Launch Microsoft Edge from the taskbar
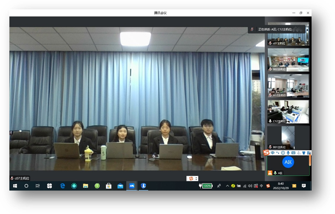Viewport: 335px width, 214px height. coord(62,186)
